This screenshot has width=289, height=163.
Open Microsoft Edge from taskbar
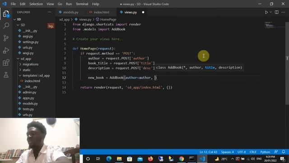point(109,158)
